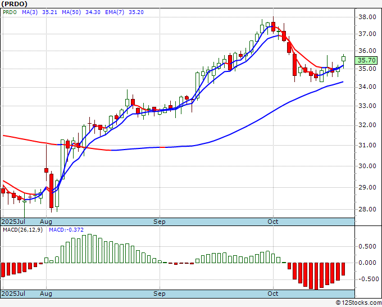Image resolution: width=382 pixels, height=307 pixels.
Task: Click the tall red candlestick in early August
Action: (52, 191)
